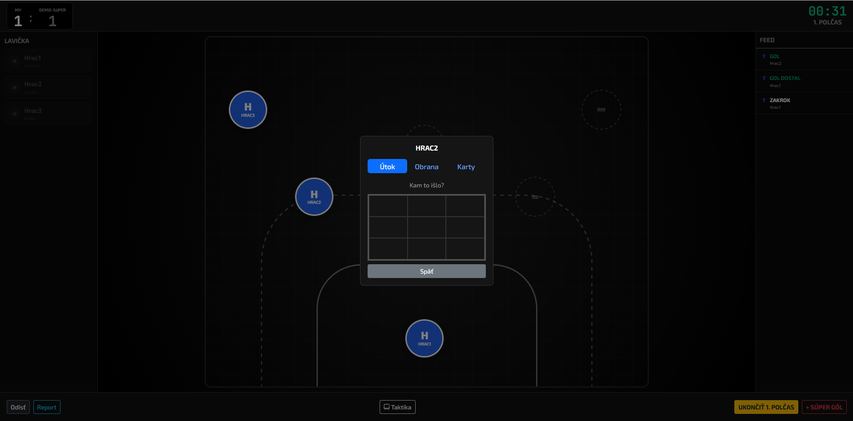Add opponent goal with Súper gól
853x421 pixels.
tap(824, 407)
